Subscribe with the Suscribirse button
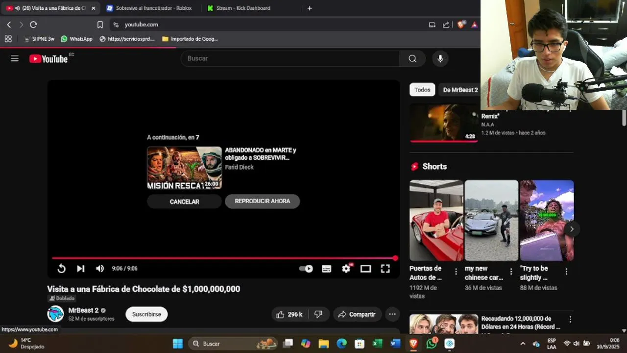This screenshot has width=627, height=353. [x=146, y=314]
